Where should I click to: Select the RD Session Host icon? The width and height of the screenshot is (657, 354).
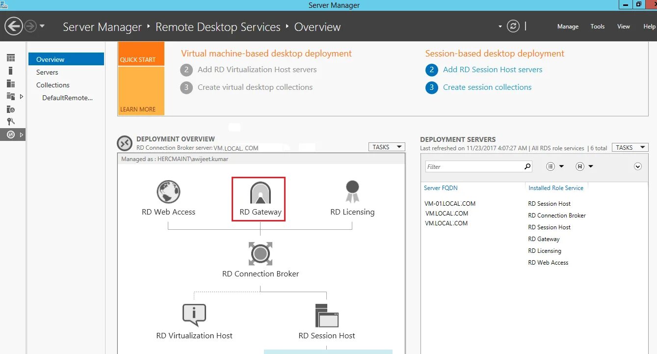coord(327,316)
